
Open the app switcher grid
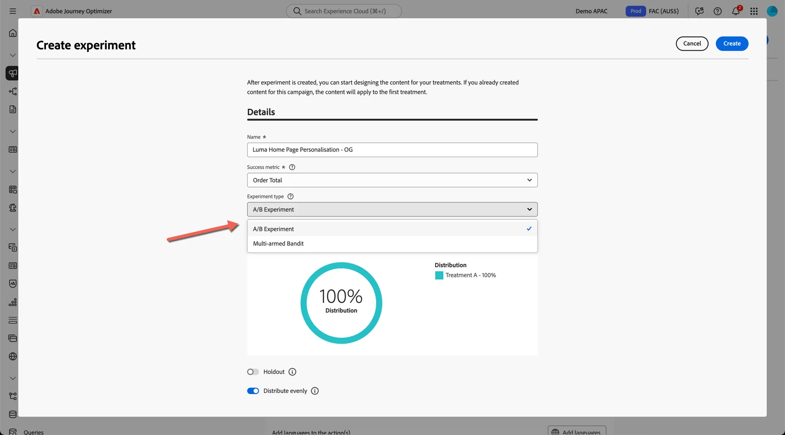coord(754,11)
